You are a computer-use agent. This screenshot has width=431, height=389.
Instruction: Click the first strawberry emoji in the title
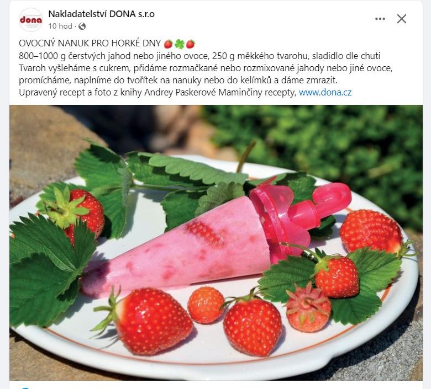(x=168, y=44)
